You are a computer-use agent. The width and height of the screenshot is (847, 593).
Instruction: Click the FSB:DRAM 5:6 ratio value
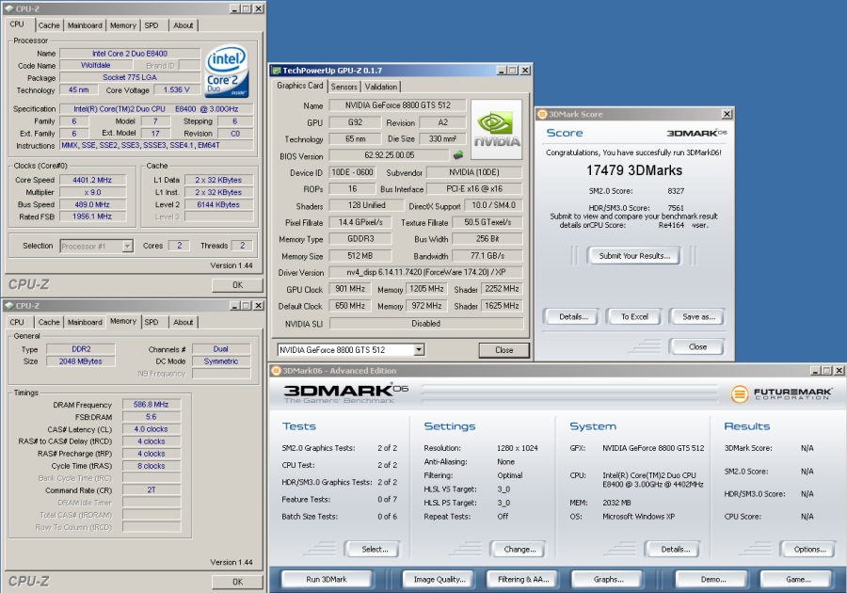coord(152,416)
